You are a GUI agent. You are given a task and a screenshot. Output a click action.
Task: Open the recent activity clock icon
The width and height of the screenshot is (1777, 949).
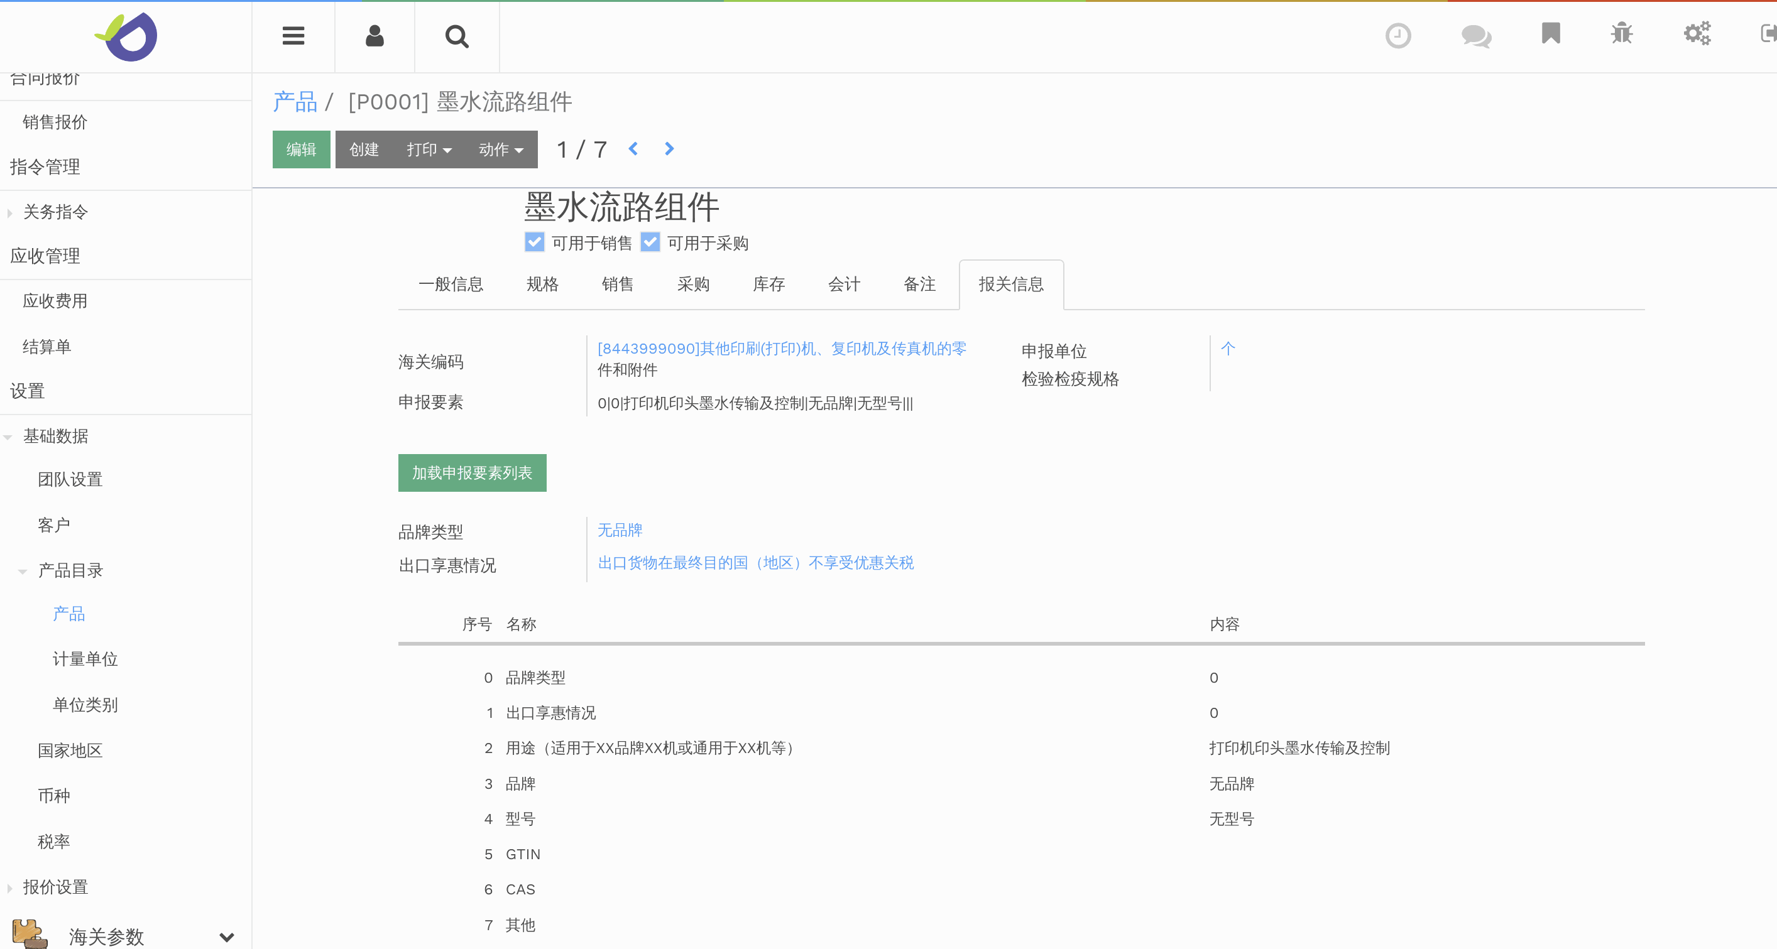coord(1397,36)
